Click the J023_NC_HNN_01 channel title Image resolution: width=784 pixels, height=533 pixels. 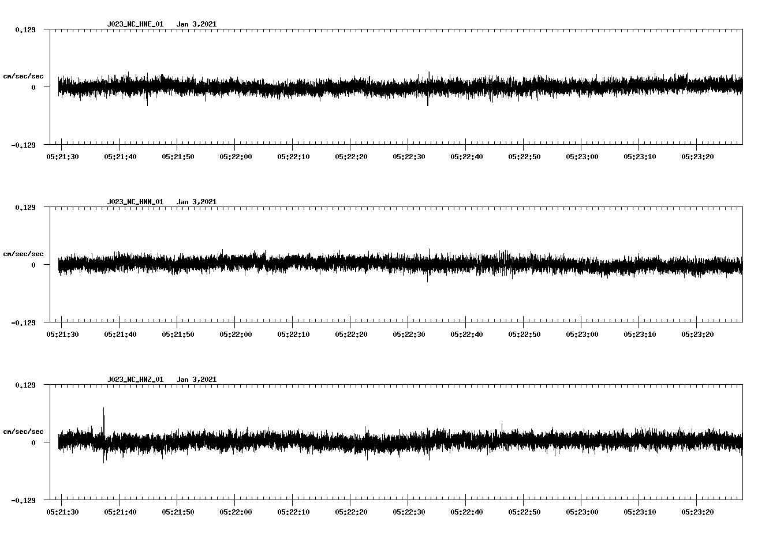[135, 201]
